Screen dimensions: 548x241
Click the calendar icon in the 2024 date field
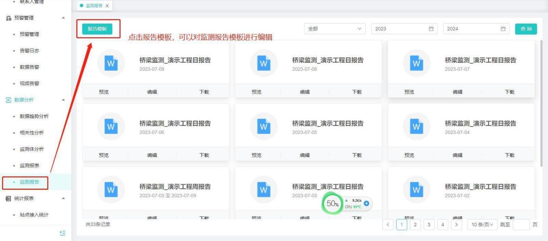pyautogui.click(x=503, y=29)
